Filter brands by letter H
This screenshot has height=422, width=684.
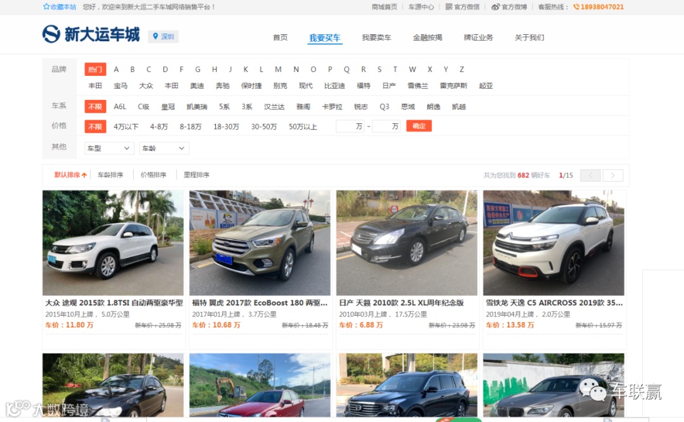214,70
